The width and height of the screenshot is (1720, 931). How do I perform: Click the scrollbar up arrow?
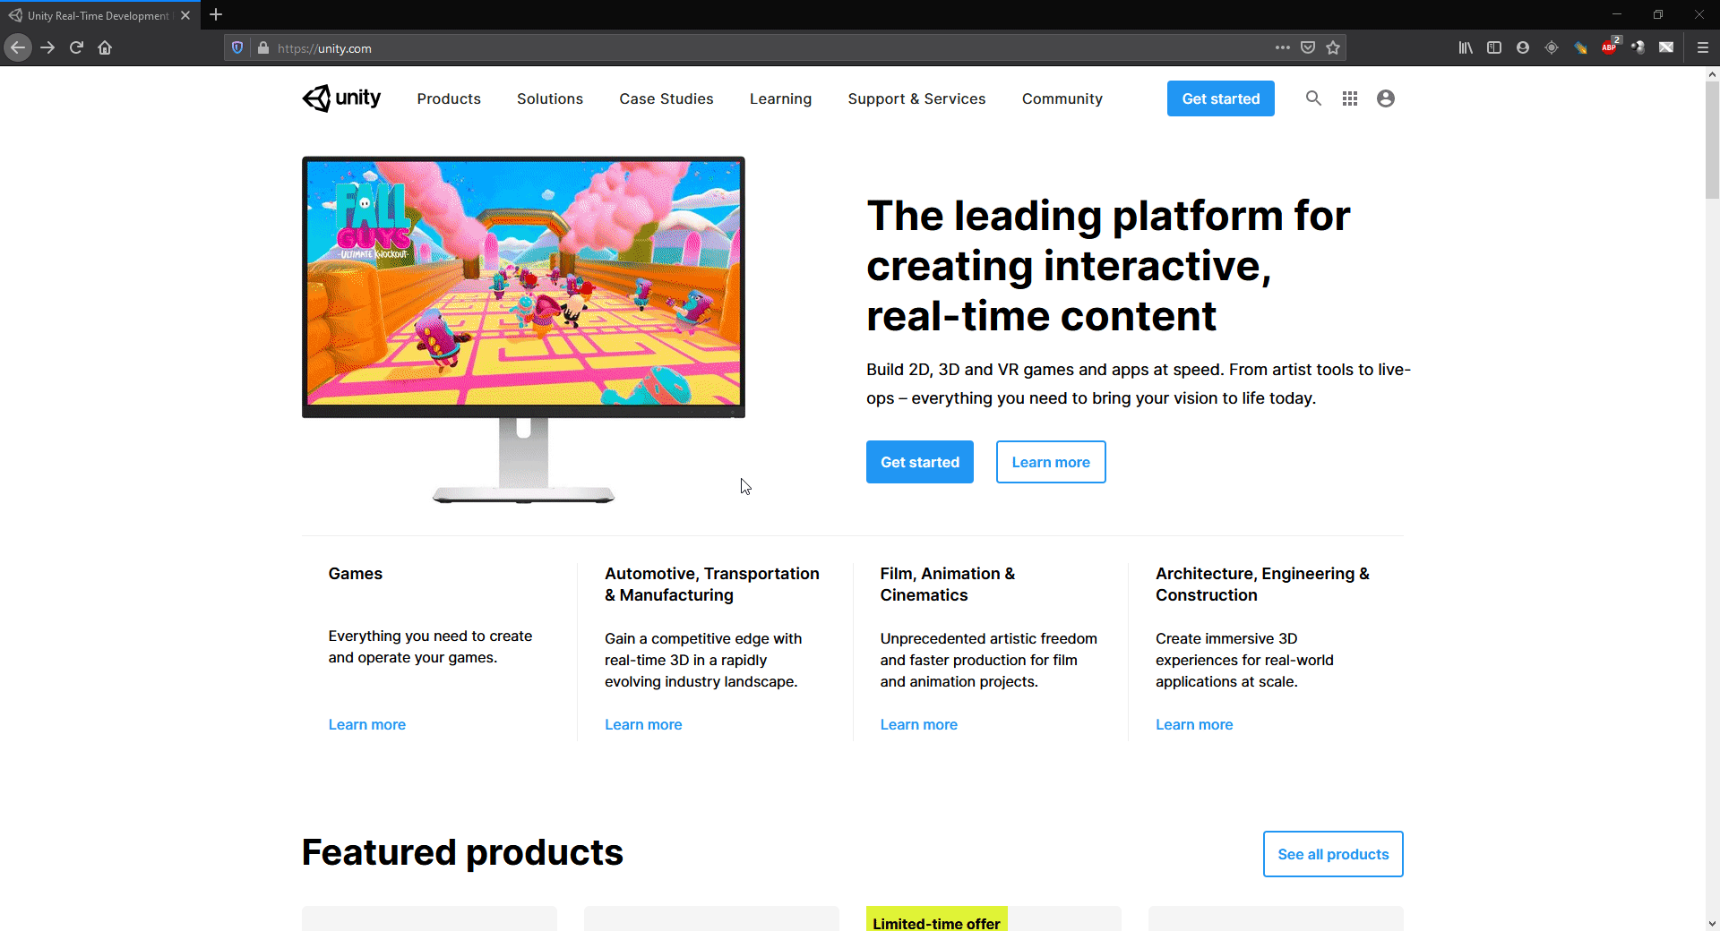[x=1712, y=74]
